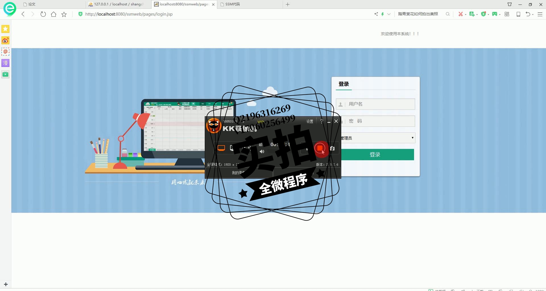Click the 用户名 username field

(375, 104)
